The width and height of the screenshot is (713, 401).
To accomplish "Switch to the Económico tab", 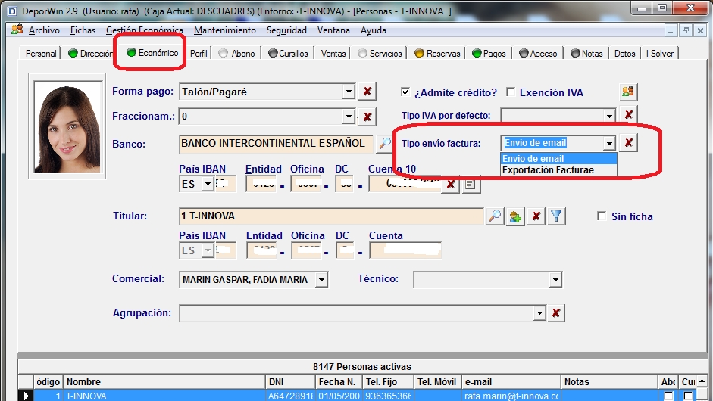I will click(152, 53).
